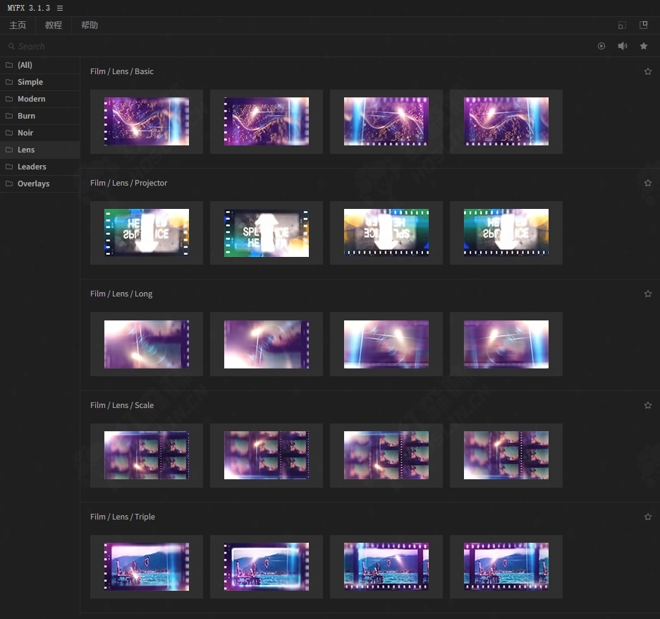Select fourth thumbnail in Lens / Basic
660x619 pixels.
click(506, 121)
